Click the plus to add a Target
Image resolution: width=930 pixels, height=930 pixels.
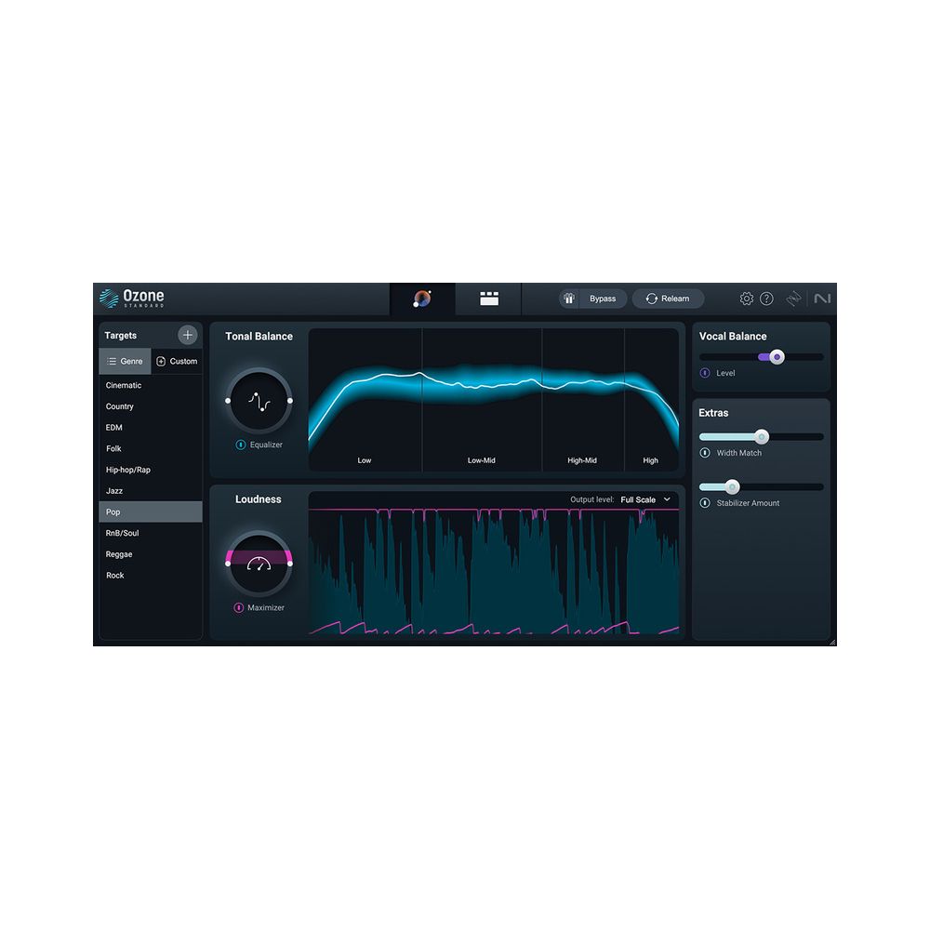(x=187, y=335)
